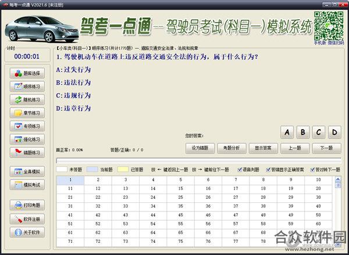Jump to question 1 in grid

tap(70, 180)
